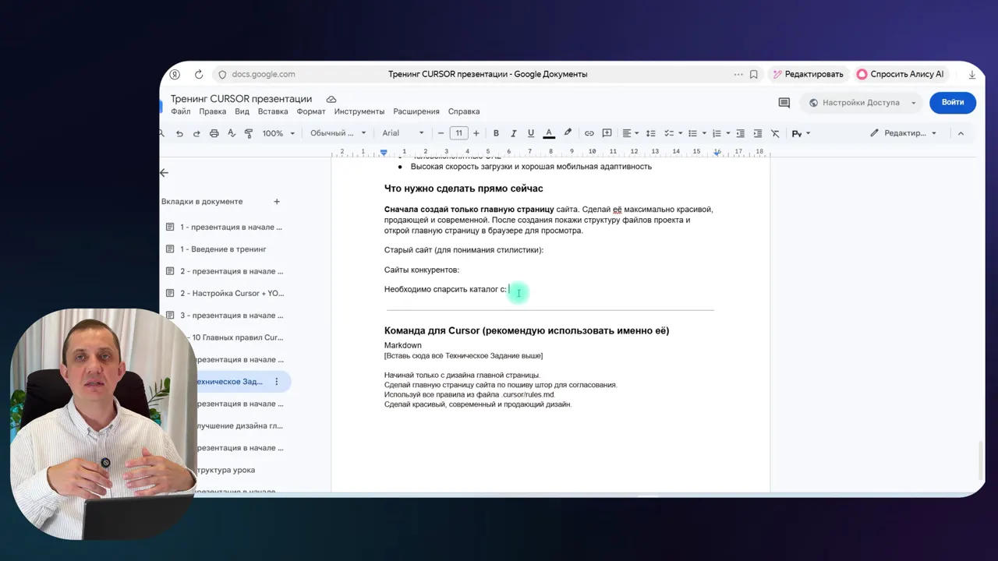Viewport: 998px width, 561px height.
Task: Click the browser 'Редактировать' button
Action: click(x=808, y=75)
